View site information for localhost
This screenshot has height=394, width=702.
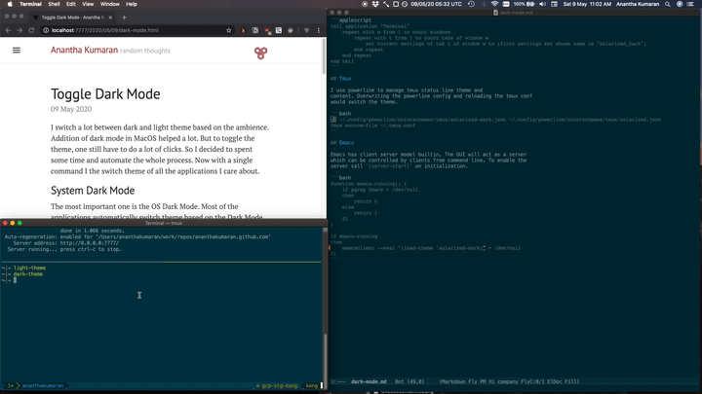point(46,30)
